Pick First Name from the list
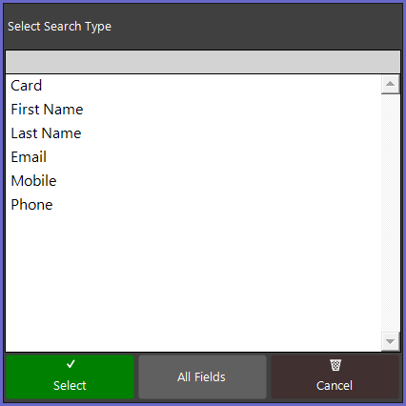 pos(193,110)
